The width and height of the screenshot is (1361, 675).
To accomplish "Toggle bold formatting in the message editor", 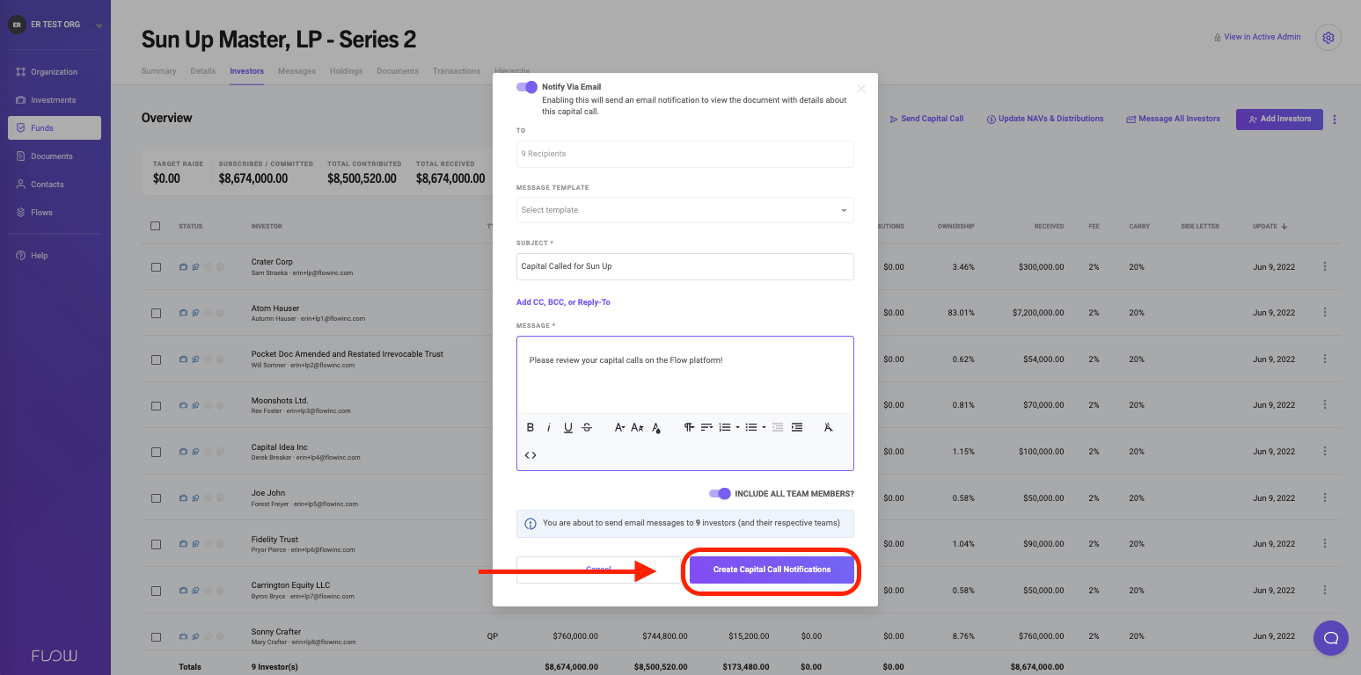I will (530, 427).
